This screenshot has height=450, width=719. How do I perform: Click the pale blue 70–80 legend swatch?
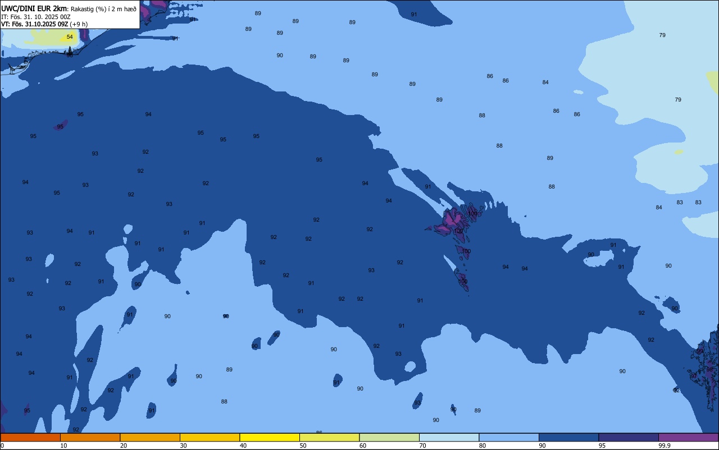[449, 437]
